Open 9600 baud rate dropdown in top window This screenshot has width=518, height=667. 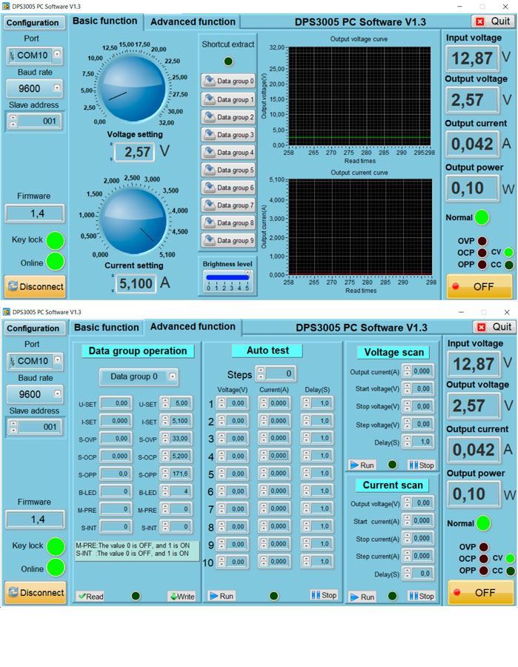coord(57,87)
